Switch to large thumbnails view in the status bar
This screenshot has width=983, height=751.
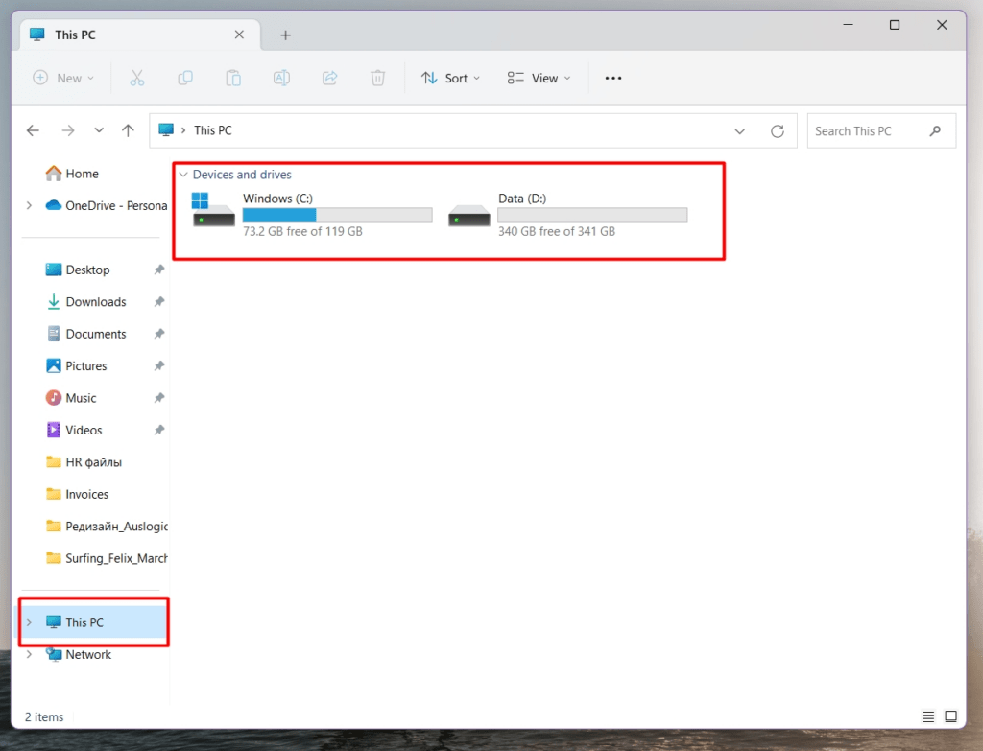click(x=951, y=716)
